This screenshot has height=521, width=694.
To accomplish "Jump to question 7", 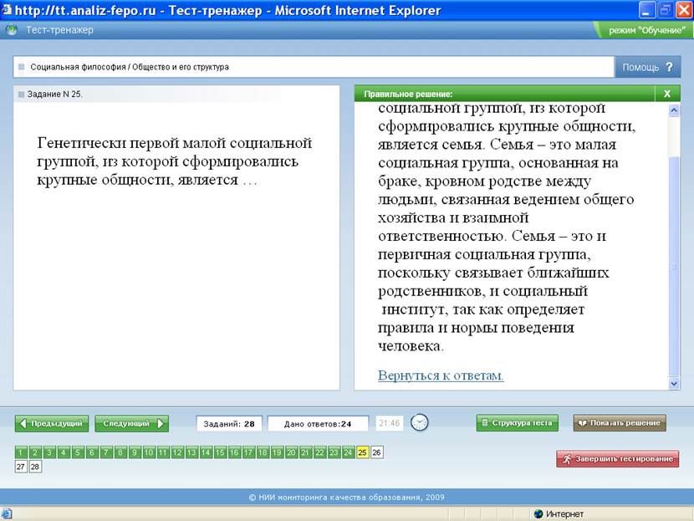I will [106, 452].
